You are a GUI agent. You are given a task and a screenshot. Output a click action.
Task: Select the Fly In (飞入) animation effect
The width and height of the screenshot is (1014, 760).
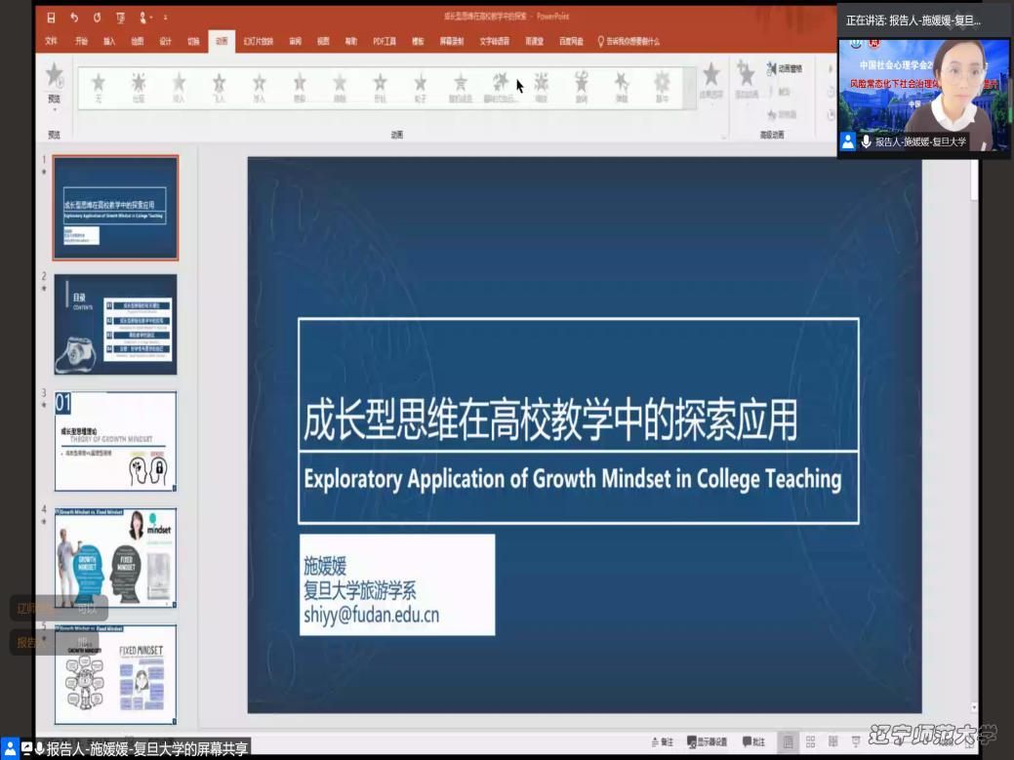point(219,86)
